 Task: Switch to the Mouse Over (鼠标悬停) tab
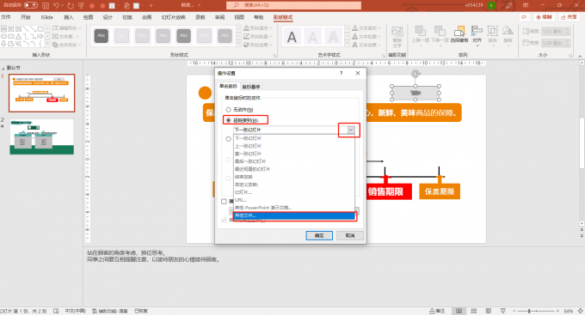[251, 87]
